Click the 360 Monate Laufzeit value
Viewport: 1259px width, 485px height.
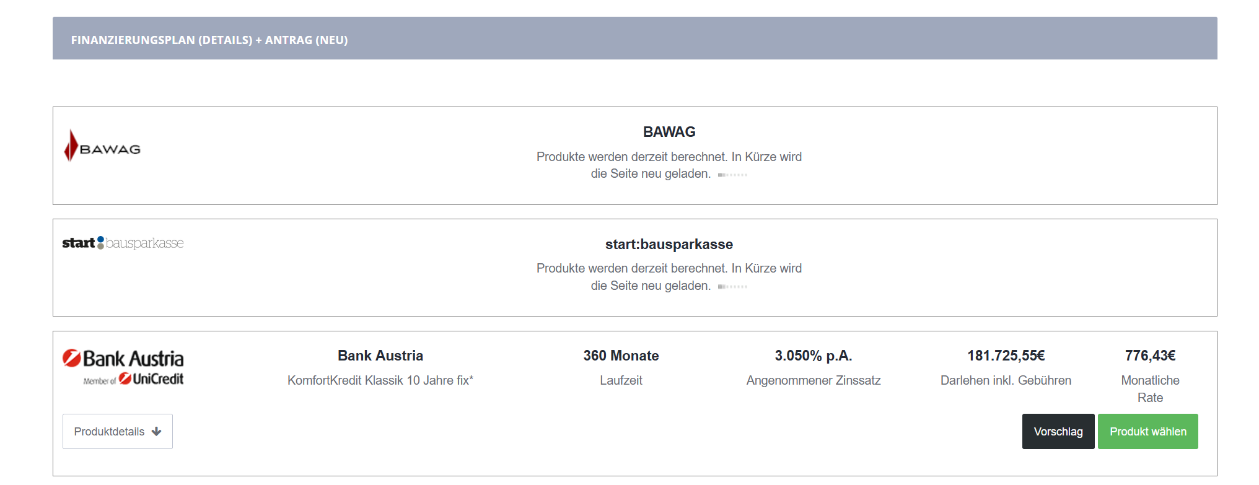[621, 356]
